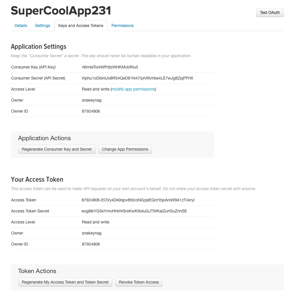Screen dimensions: 294x296
Task: Click the SuperCoolApp231 app title
Action: 61,11
